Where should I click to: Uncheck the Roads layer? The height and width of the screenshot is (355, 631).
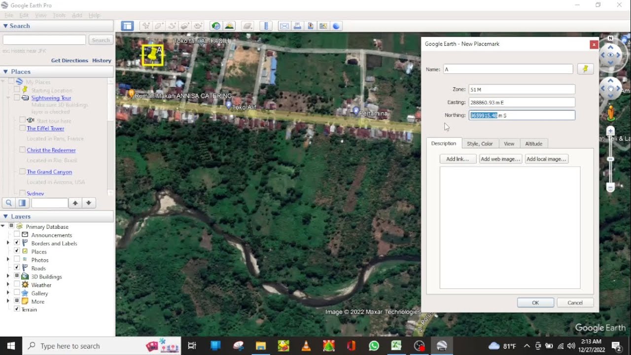coord(17,268)
